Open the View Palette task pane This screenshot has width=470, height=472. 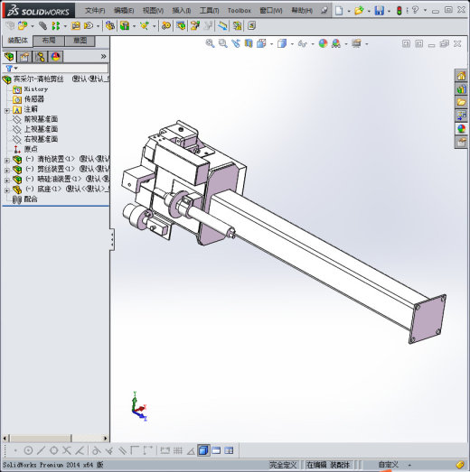461,116
